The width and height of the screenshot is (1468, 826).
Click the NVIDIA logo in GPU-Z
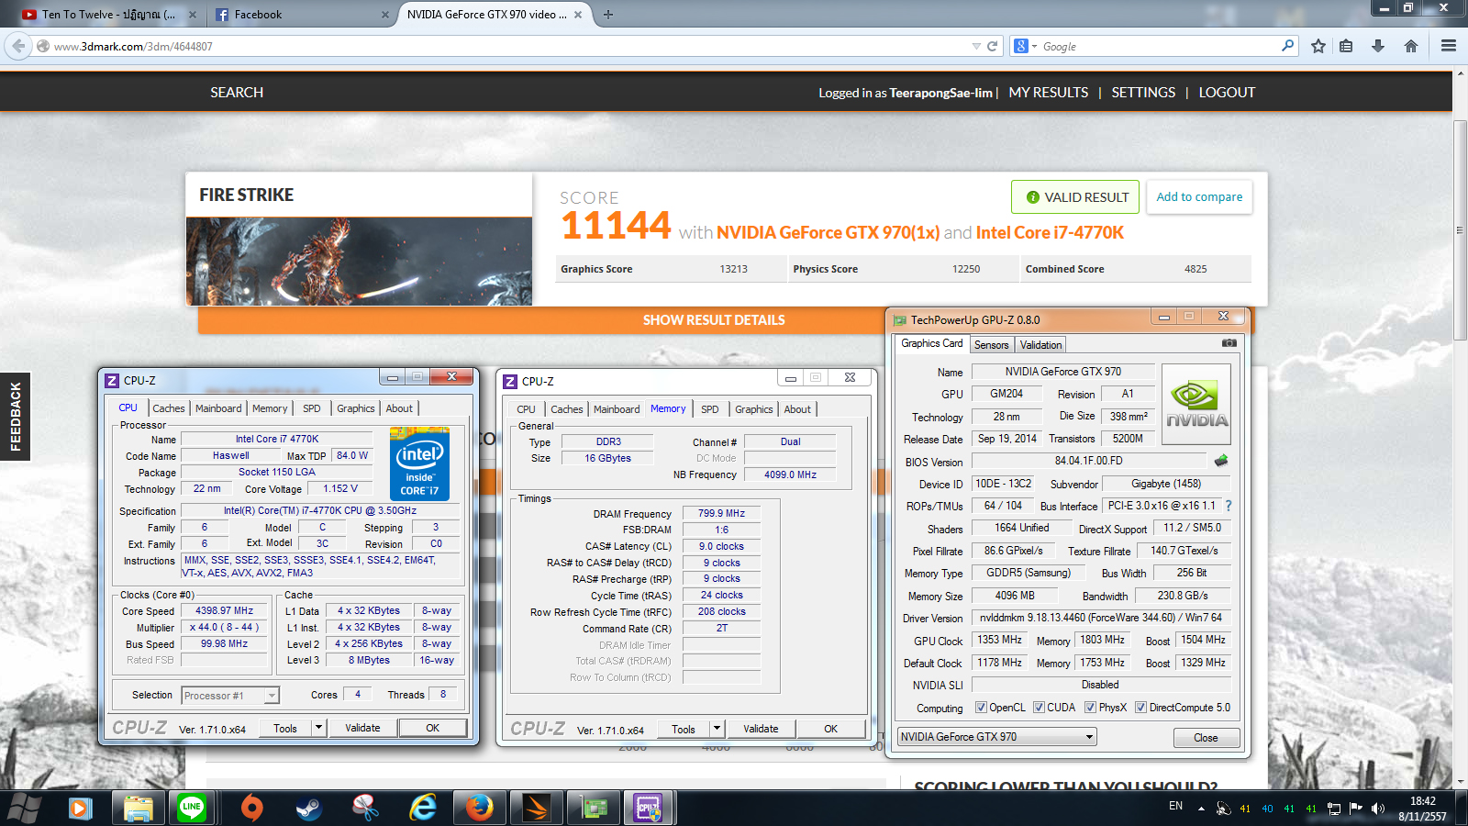1196,405
